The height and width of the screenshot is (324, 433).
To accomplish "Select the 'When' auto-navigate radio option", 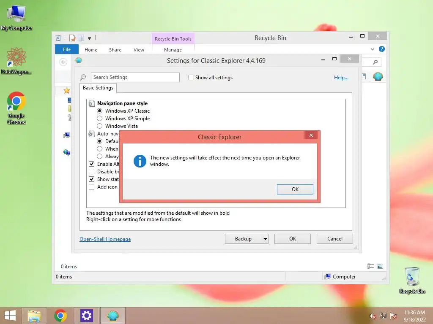I will pos(99,149).
